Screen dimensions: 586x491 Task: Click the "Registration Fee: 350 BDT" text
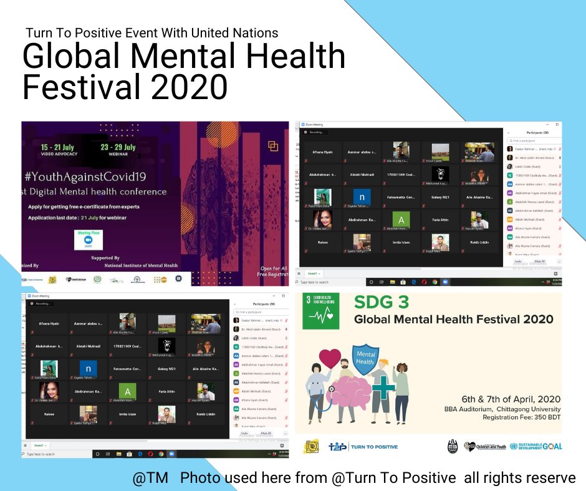pyautogui.click(x=522, y=417)
